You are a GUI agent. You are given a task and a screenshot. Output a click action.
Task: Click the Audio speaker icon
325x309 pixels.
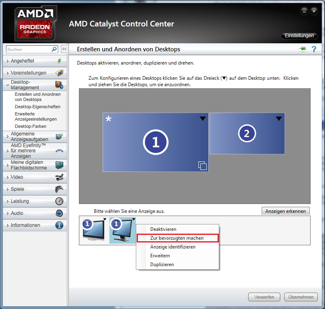[59, 213]
